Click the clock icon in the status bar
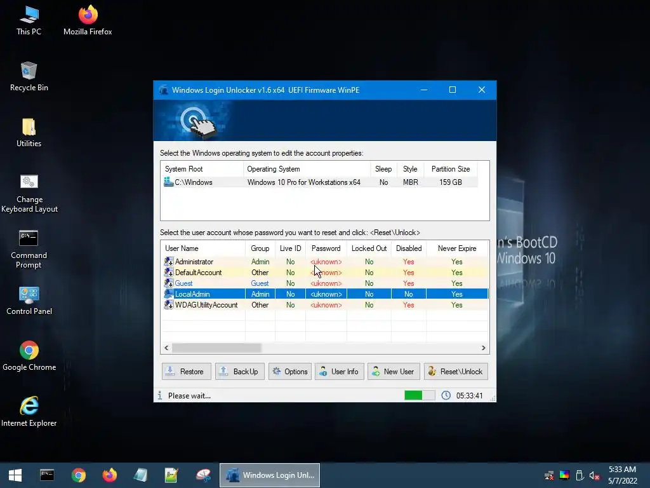The image size is (650, 488). point(446,395)
